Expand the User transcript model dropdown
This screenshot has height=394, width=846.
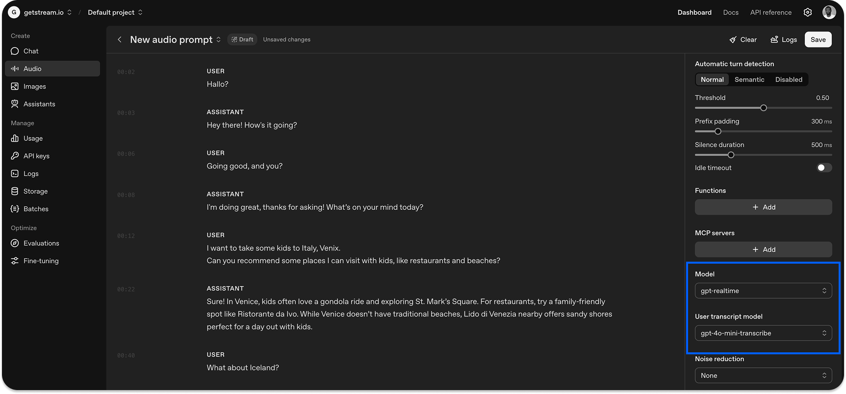(763, 333)
